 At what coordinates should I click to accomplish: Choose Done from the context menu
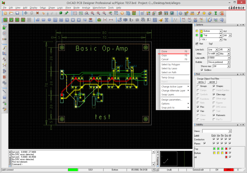pos(165,51)
